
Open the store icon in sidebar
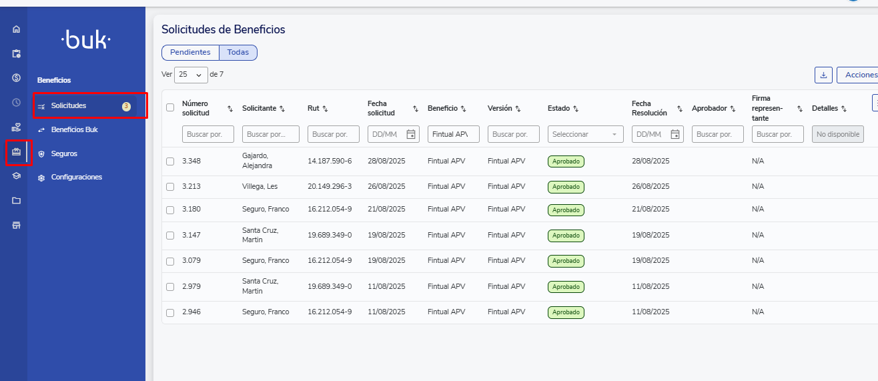(x=17, y=225)
